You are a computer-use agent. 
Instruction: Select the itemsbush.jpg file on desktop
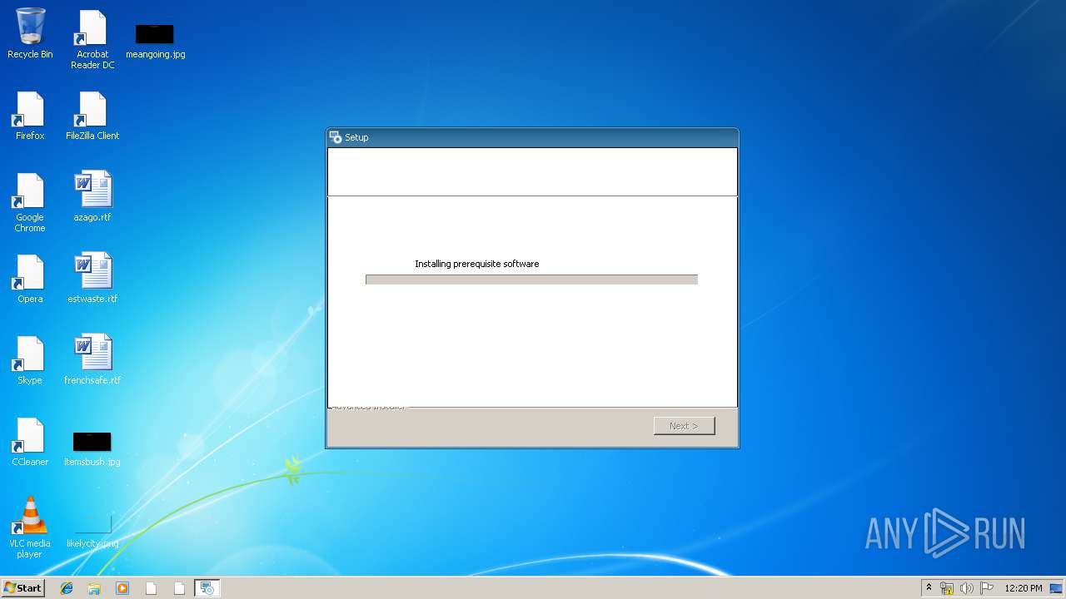click(92, 448)
